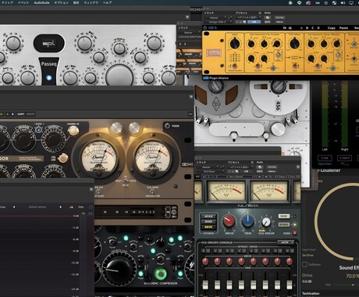The height and width of the screenshot is (297, 359).
Task: Open the ウィンドウ menu
Action: (x=91, y=2)
